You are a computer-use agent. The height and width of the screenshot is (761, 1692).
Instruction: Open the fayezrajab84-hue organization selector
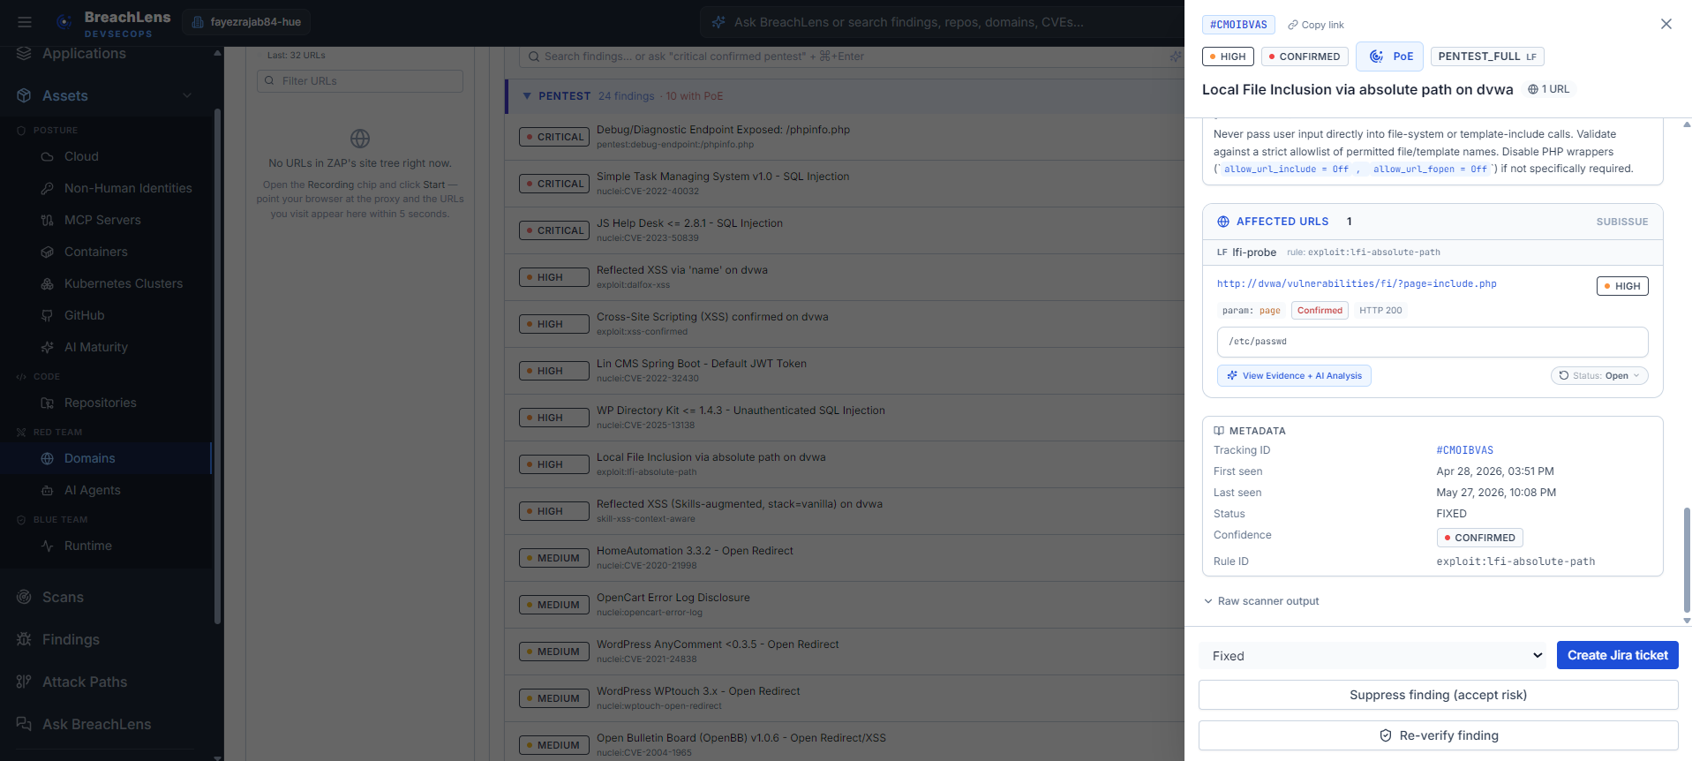pos(246,22)
